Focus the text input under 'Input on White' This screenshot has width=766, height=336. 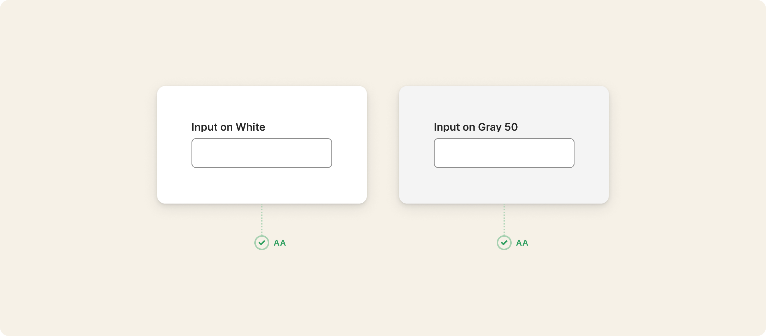click(x=262, y=153)
